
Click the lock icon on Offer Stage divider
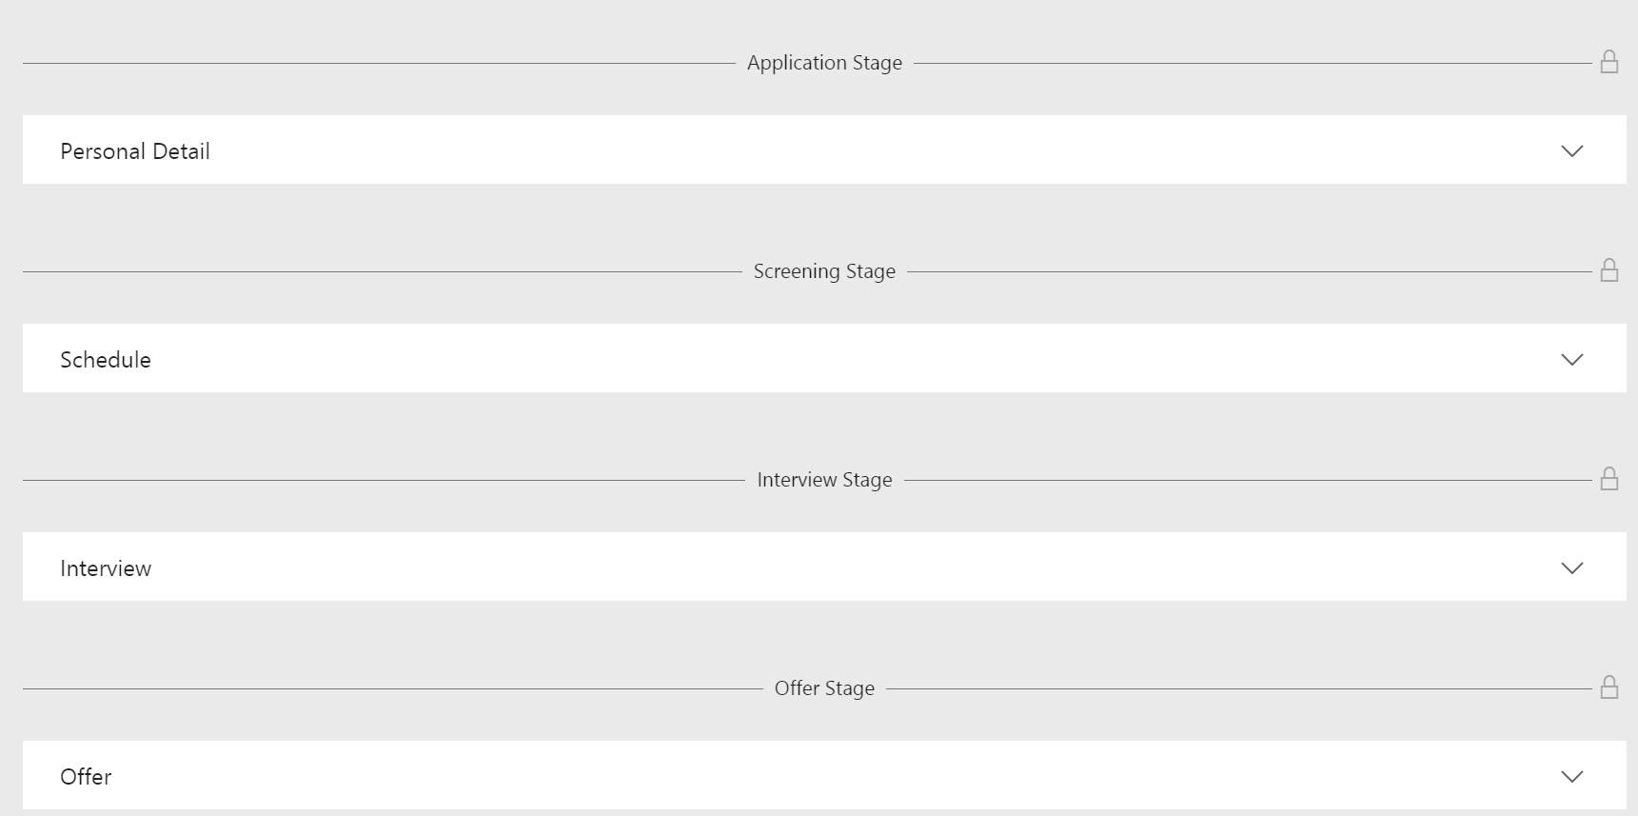(x=1609, y=687)
